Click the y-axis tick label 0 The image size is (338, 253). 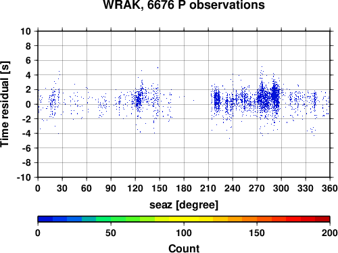click(x=28, y=104)
